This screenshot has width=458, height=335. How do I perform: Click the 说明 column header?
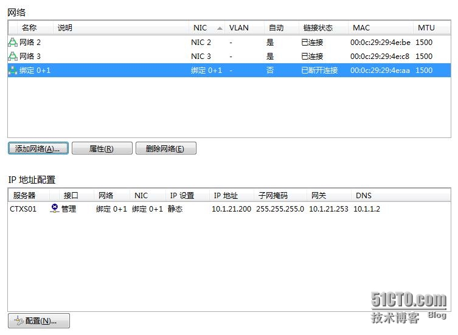pos(121,28)
